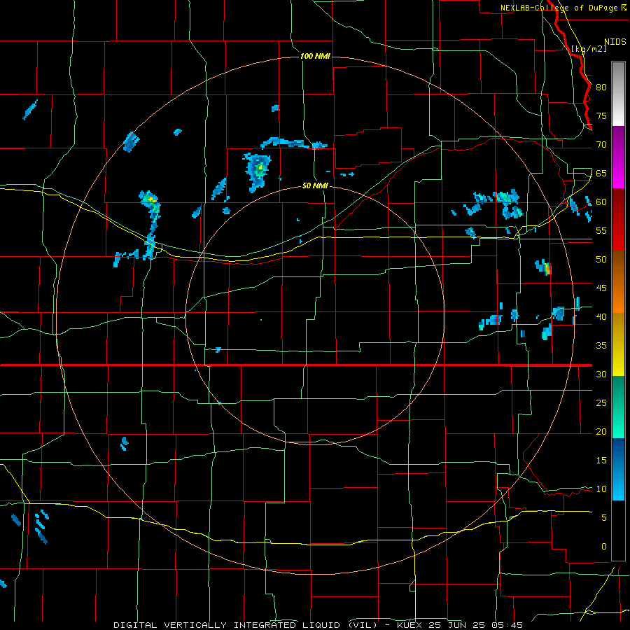The height and width of the screenshot is (630, 630).
Task: Click the 45 value on the color scale
Action: tap(601, 288)
